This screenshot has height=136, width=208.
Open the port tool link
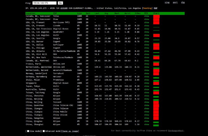click(x=175, y=2)
